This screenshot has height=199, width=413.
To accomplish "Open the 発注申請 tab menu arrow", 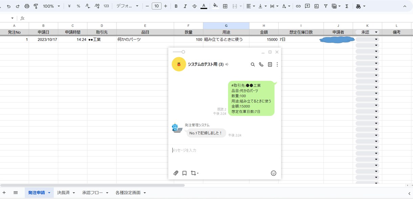I will (49, 193).
